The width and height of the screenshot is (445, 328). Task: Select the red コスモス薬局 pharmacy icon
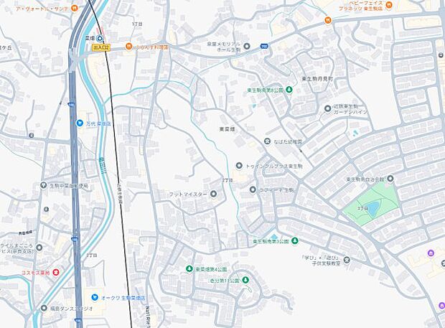tap(56, 273)
